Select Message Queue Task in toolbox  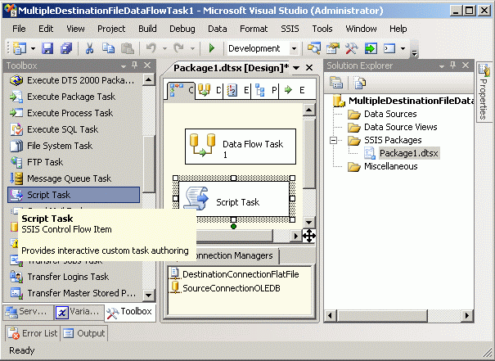tap(74, 178)
